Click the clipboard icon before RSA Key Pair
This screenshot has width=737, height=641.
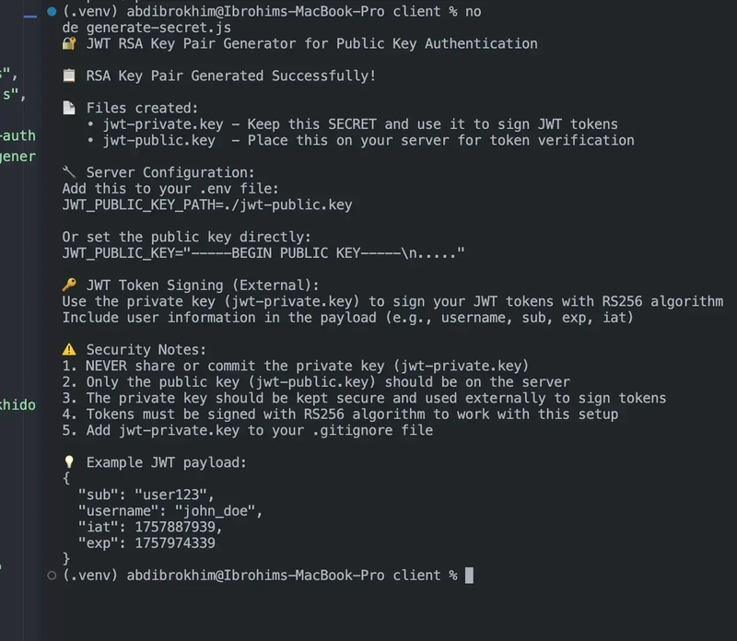point(69,76)
